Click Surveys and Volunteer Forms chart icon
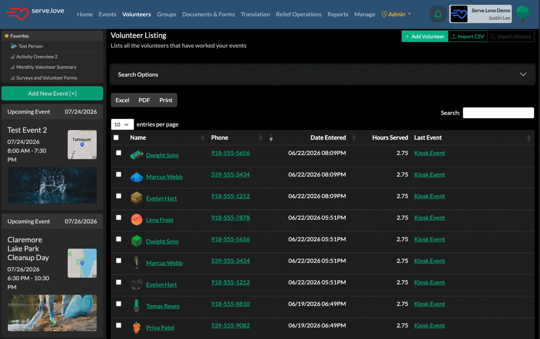Viewport: 540px width, 339px height. 13,78
